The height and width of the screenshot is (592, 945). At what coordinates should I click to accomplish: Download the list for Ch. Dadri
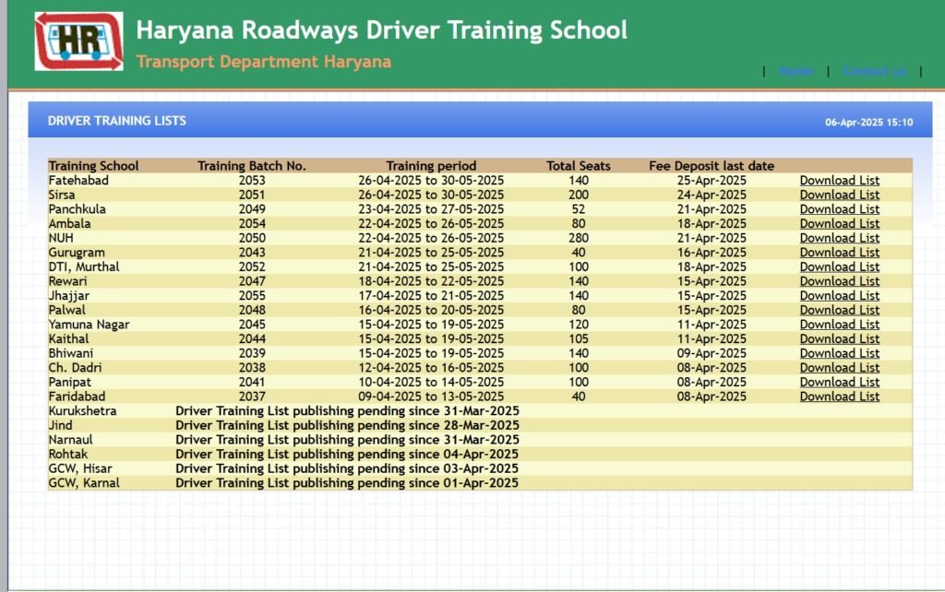coord(840,368)
